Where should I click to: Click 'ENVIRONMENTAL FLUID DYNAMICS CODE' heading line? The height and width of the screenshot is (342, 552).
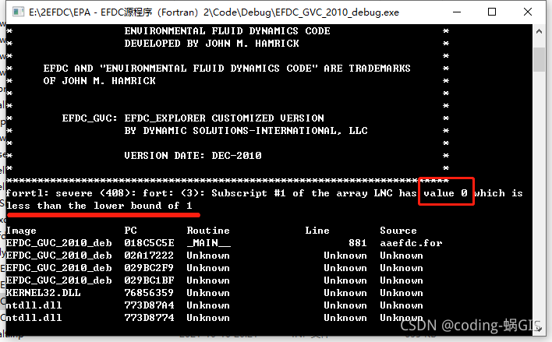(x=227, y=31)
